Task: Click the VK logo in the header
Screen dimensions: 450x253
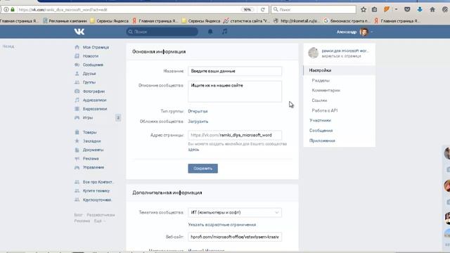Action: coord(79,32)
